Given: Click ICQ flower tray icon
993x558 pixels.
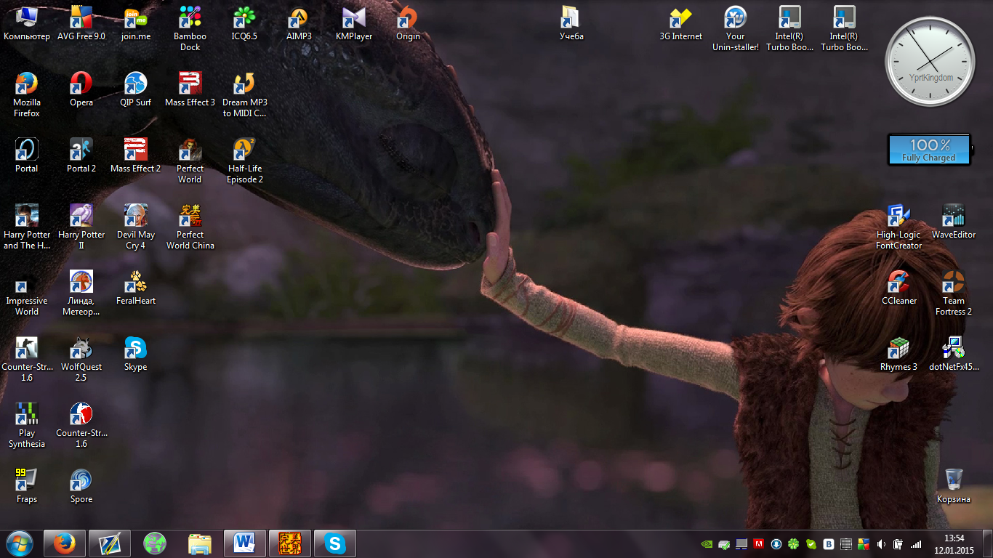Looking at the screenshot, I should point(793,543).
